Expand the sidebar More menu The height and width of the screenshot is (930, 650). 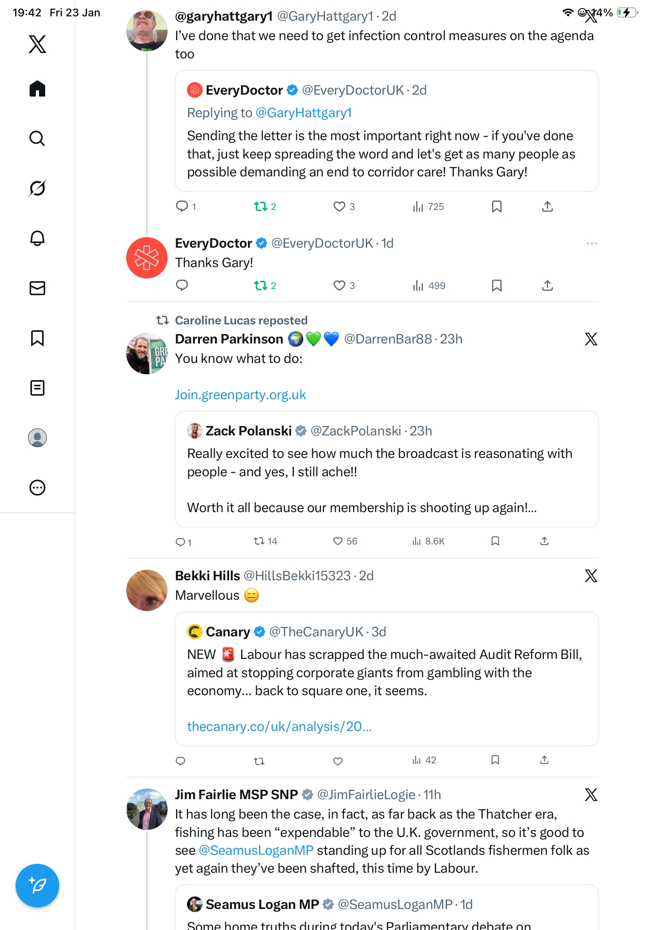click(x=37, y=488)
